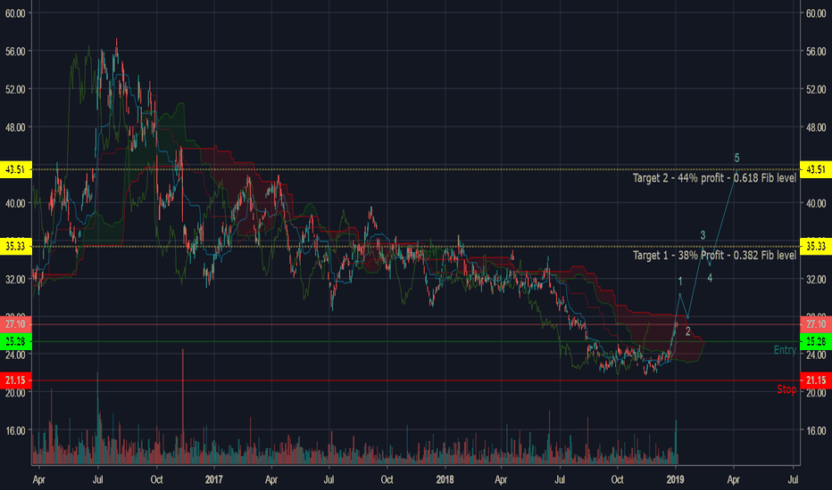
Task: Click the right 52.00 price axis label
Action: pyautogui.click(x=816, y=89)
